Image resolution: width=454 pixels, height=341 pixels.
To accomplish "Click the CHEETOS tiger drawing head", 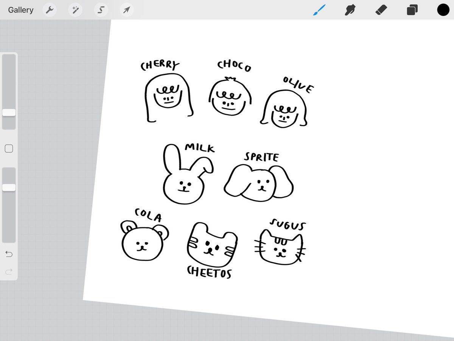I will pyautogui.click(x=212, y=245).
